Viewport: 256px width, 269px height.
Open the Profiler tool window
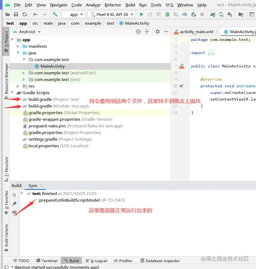coord(123,261)
